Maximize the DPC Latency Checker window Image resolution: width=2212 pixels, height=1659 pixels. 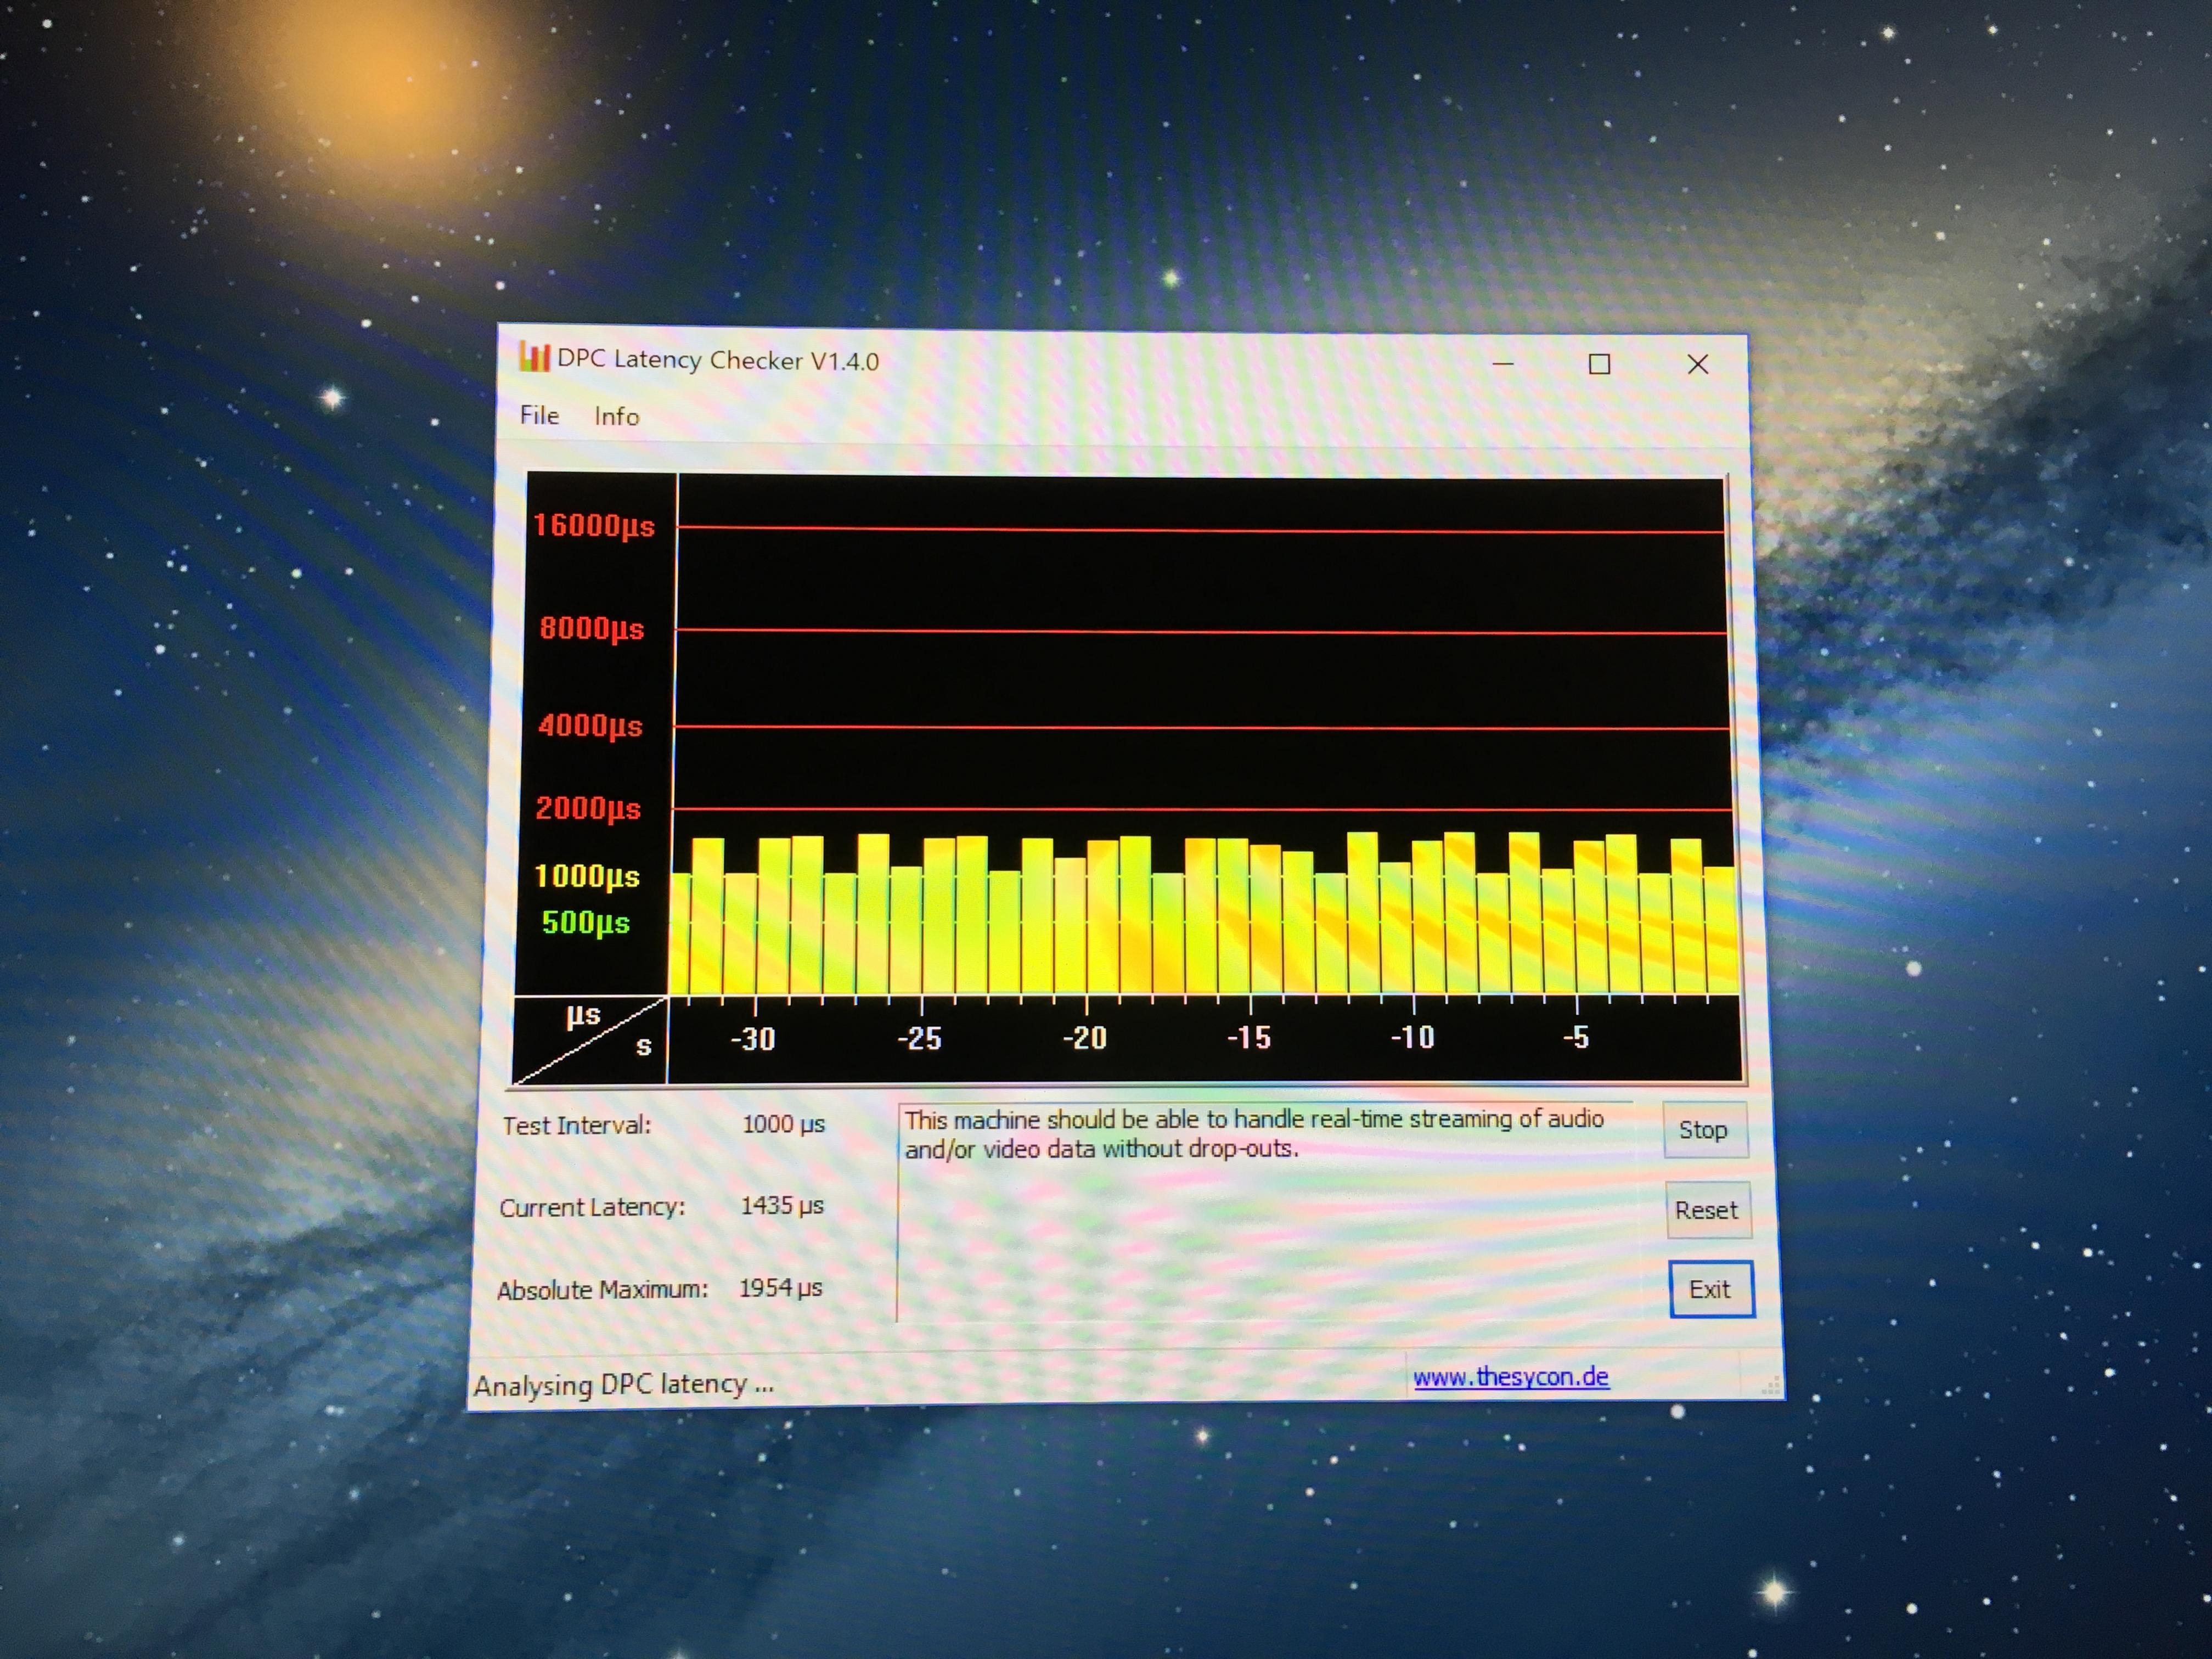point(1599,364)
